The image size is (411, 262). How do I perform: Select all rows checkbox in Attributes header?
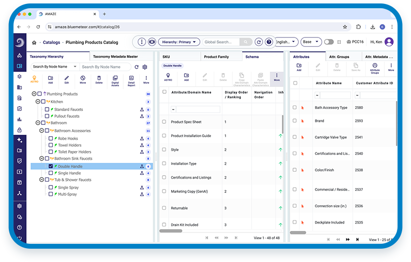[x=295, y=83]
